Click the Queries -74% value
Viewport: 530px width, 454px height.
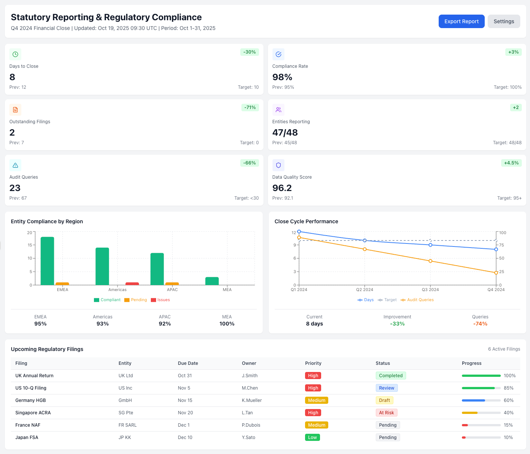[x=480, y=324]
